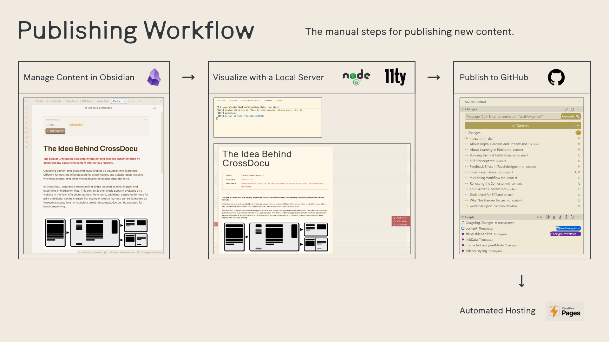Click the refresh icon in Changes header
This screenshot has width=609, height=342.
573,109
